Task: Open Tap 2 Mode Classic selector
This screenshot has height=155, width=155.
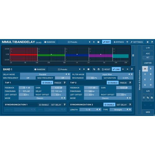Action: pos(108,98)
